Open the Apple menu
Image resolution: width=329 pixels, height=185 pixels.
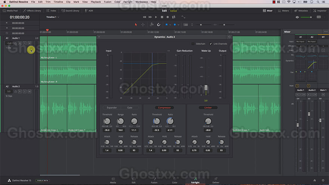coord(4,2)
